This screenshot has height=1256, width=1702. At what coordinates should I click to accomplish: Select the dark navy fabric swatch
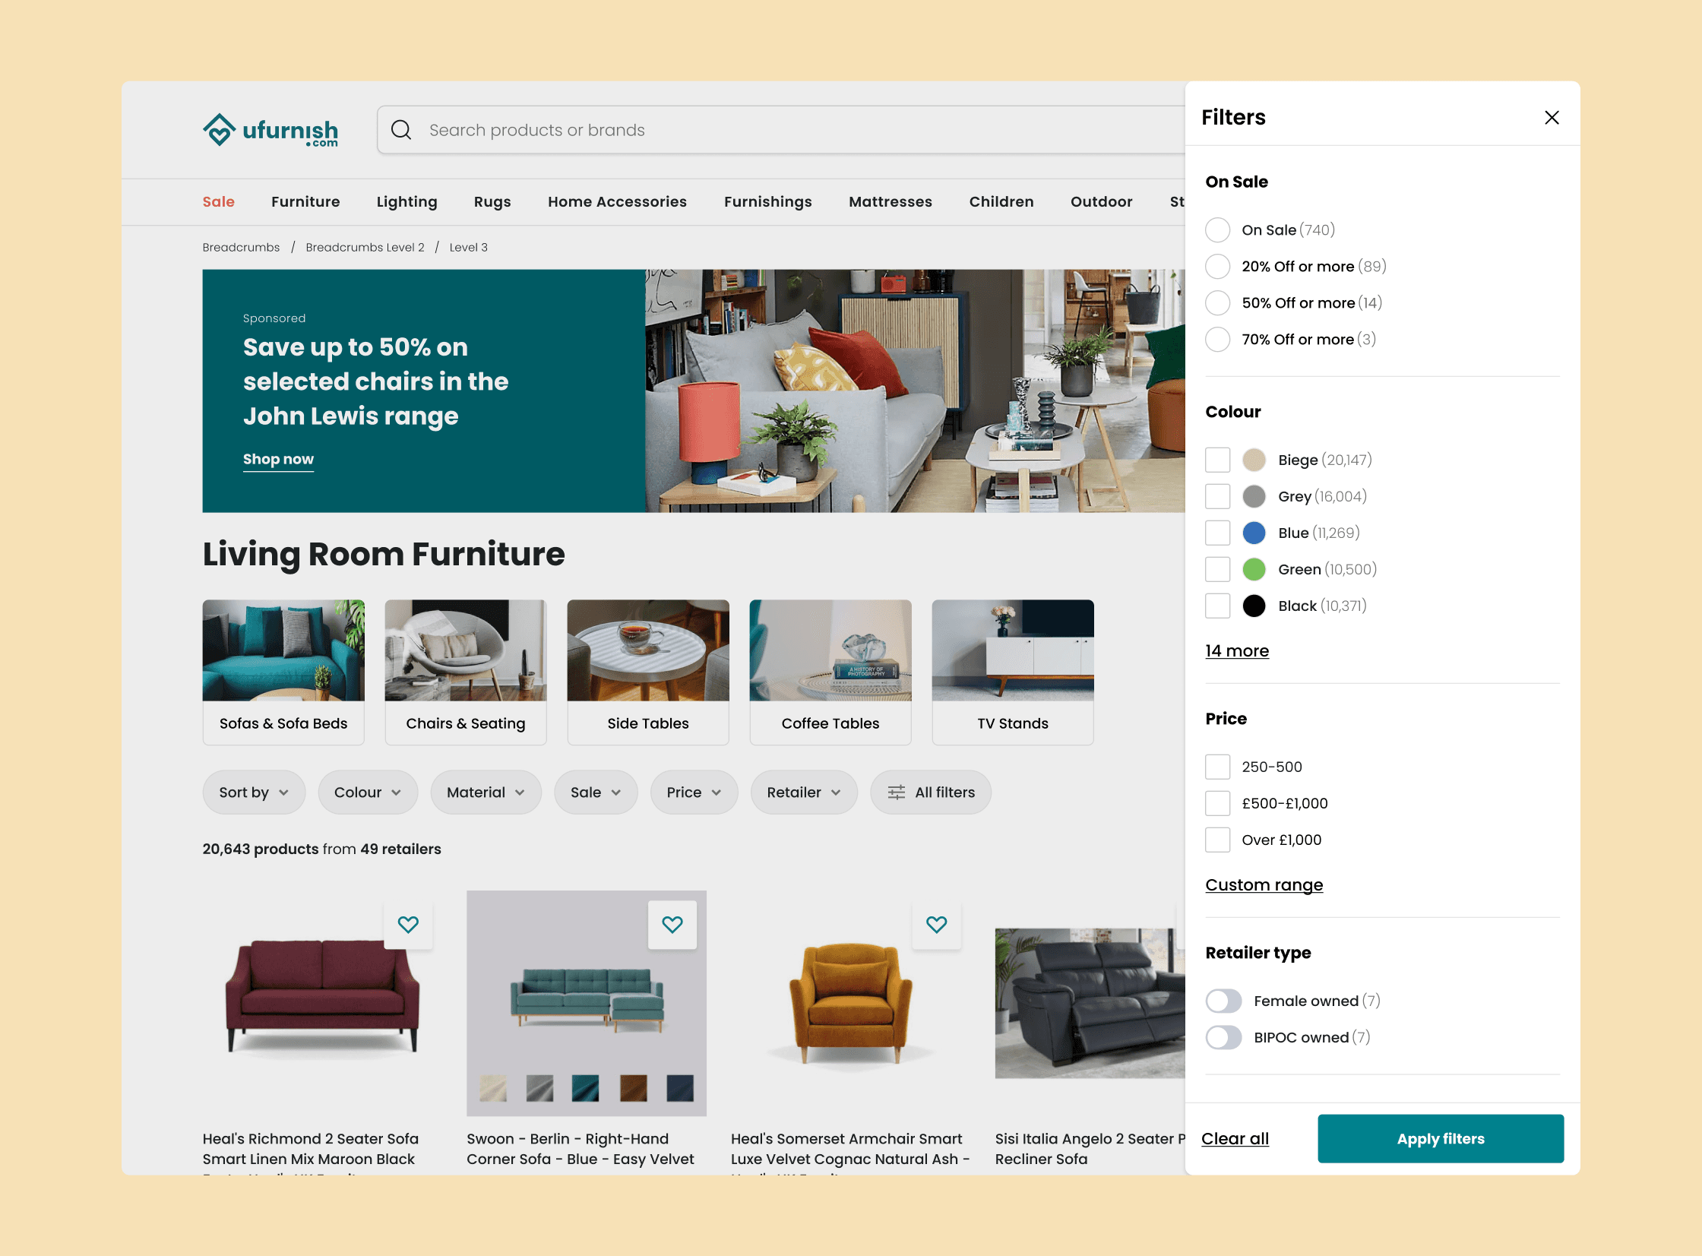pyautogui.click(x=679, y=1088)
